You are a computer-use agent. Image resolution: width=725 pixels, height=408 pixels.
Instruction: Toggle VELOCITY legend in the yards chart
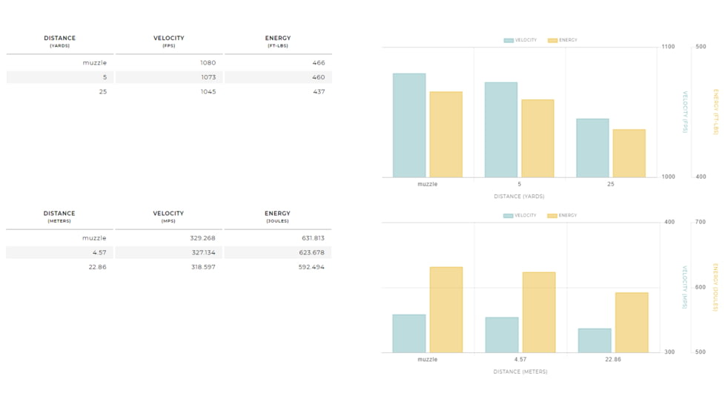[520, 40]
